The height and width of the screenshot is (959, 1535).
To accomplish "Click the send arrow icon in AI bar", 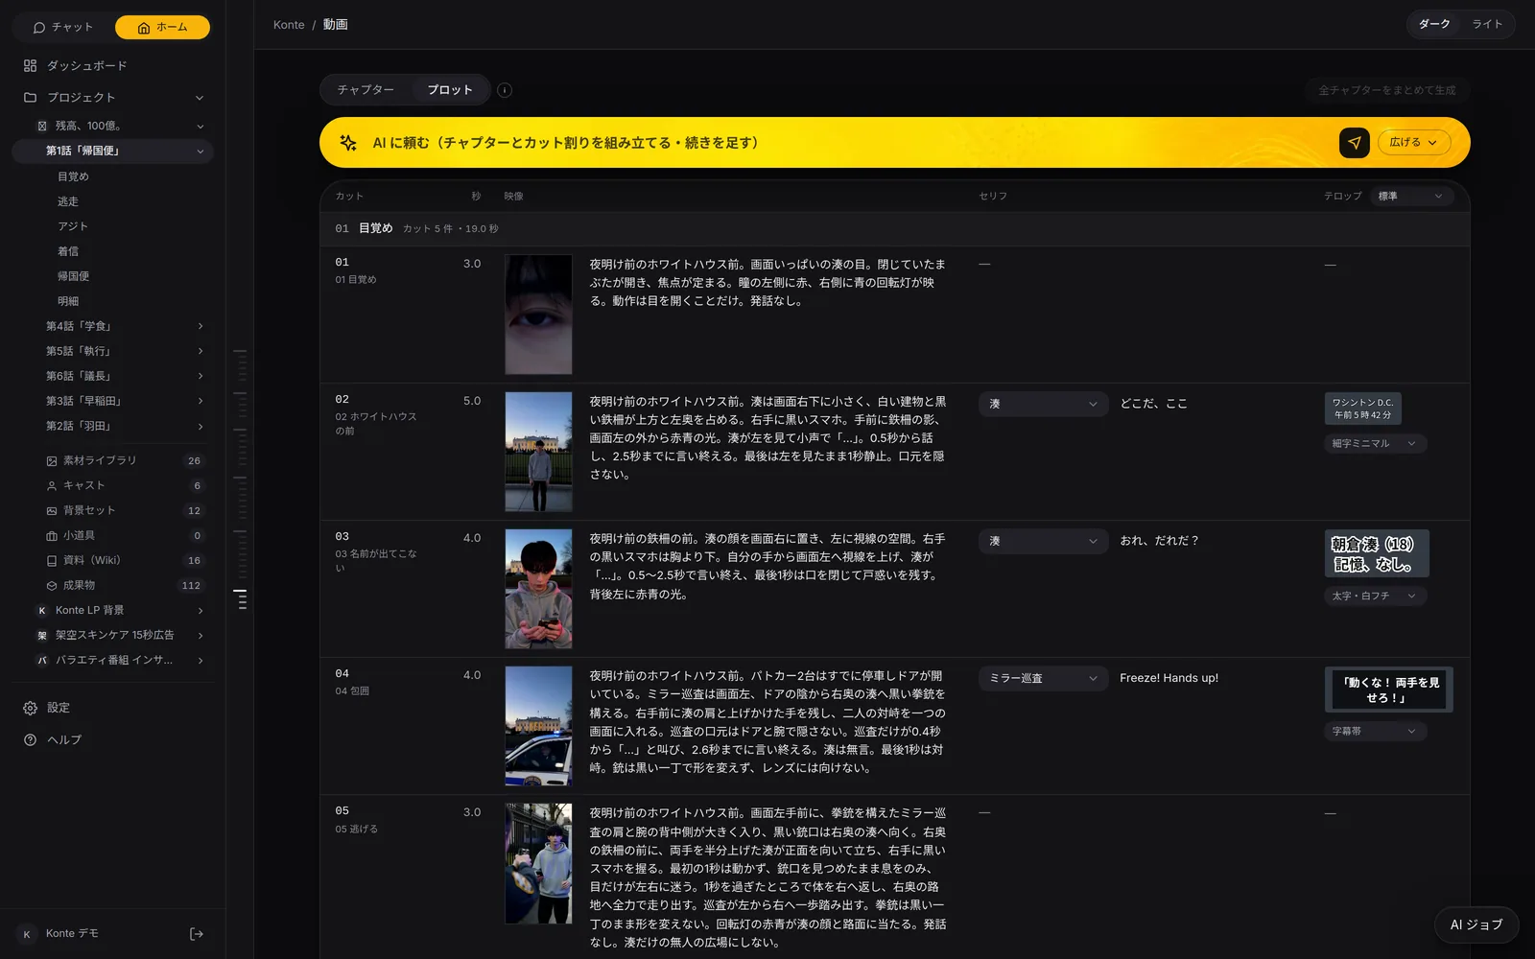I will pos(1355,143).
